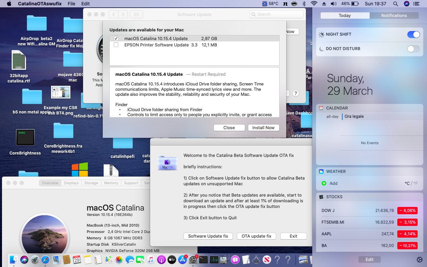Screen dimensions: 427x267
Task: Open Apple TV icon in Dock
Action: (172, 259)
